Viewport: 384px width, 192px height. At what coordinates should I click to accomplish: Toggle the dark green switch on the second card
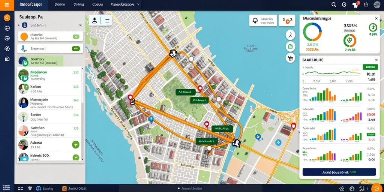tap(76, 48)
